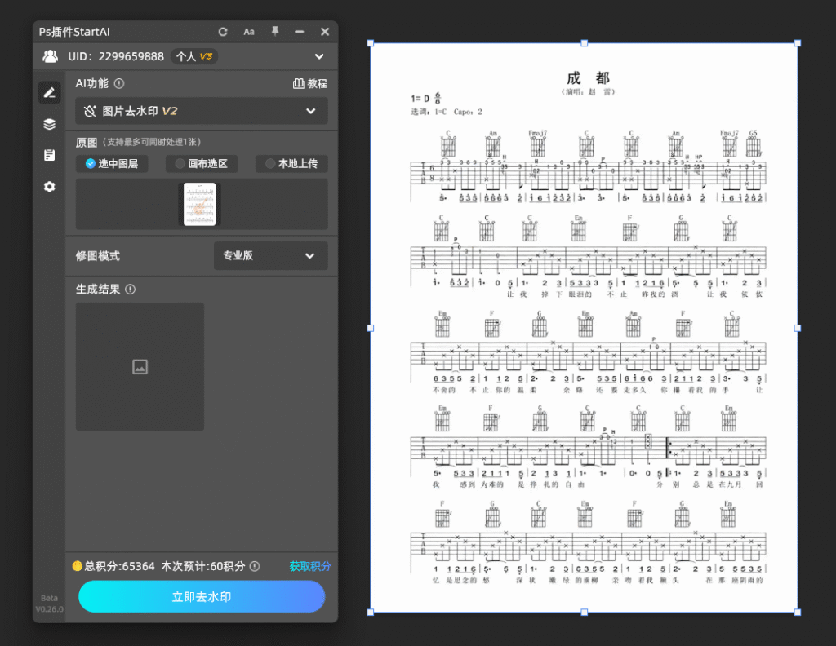The image size is (836, 646).
Task: Click the refresh icon in StartAI title bar
Action: (x=223, y=32)
